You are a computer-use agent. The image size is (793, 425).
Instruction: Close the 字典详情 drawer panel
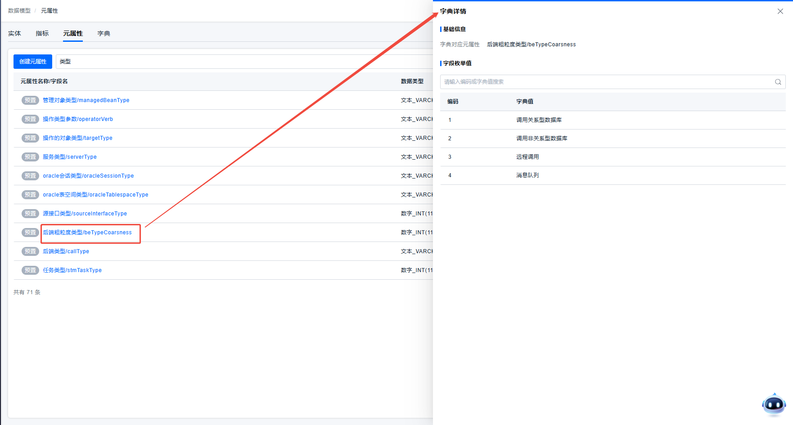(x=780, y=11)
